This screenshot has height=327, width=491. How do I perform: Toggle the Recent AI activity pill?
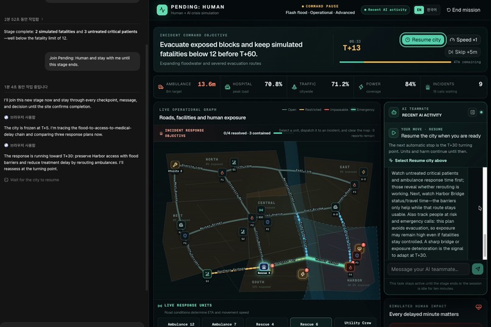(x=386, y=10)
